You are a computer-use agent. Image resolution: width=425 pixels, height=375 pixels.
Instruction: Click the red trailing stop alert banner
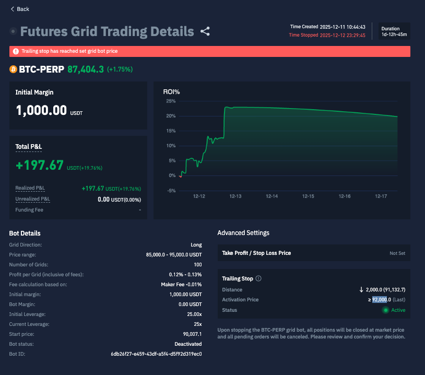(209, 51)
